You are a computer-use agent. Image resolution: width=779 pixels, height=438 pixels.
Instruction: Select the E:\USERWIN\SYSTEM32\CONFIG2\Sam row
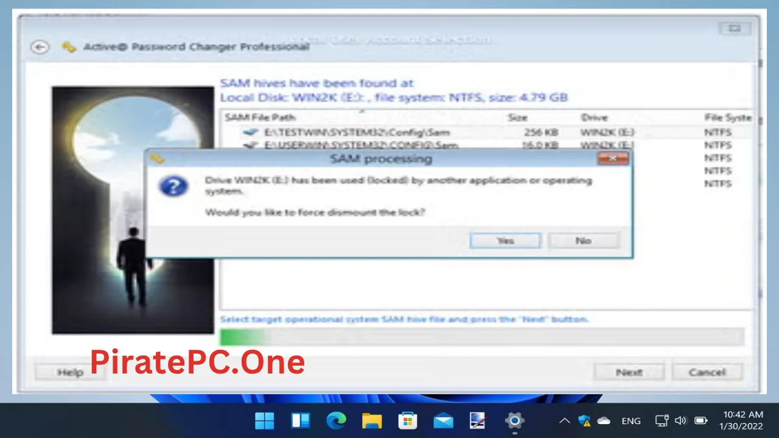487,145
